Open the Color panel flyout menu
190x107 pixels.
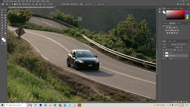[x=189, y=8]
